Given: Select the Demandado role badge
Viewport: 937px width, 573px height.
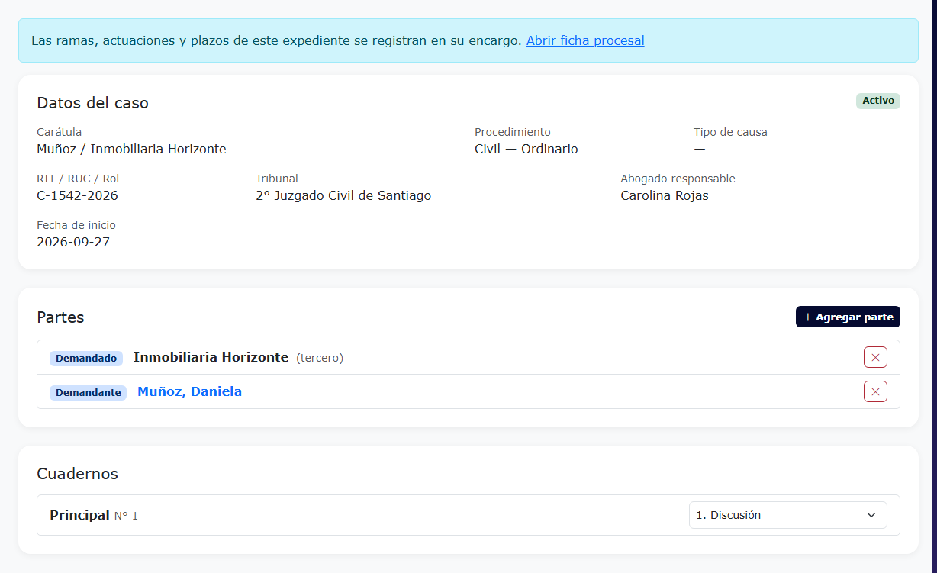Looking at the screenshot, I should (x=86, y=358).
